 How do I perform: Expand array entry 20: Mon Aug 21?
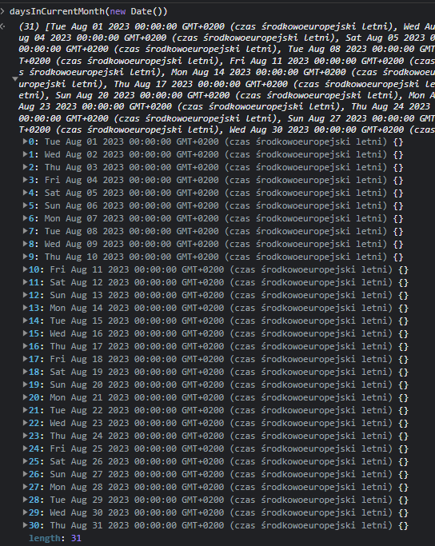coord(25,397)
